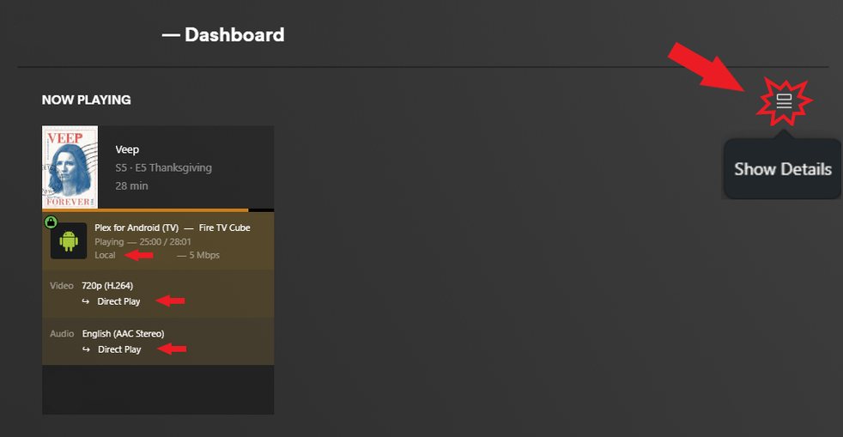Click the Now Playing section heading
Screen dimensions: 843x437
tap(86, 100)
